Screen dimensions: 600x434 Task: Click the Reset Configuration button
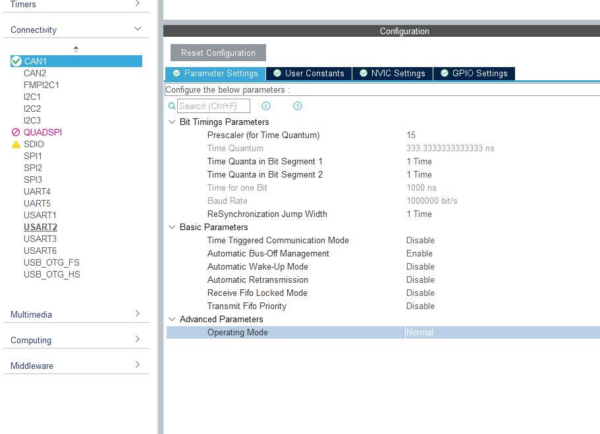[218, 53]
